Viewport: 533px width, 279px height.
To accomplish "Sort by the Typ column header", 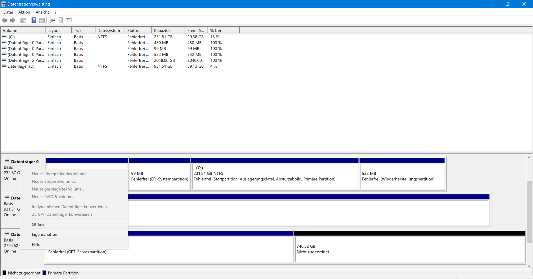I will pos(83,31).
